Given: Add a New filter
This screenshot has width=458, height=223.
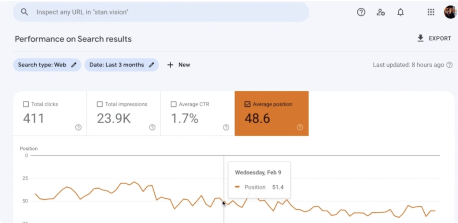Looking at the screenshot, I should [179, 65].
